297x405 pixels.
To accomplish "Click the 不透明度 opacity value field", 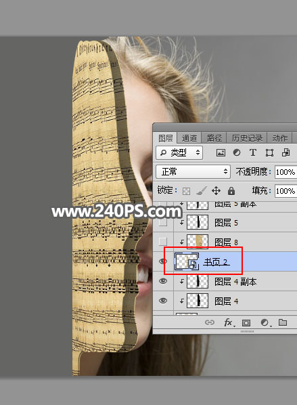I will 285,172.
